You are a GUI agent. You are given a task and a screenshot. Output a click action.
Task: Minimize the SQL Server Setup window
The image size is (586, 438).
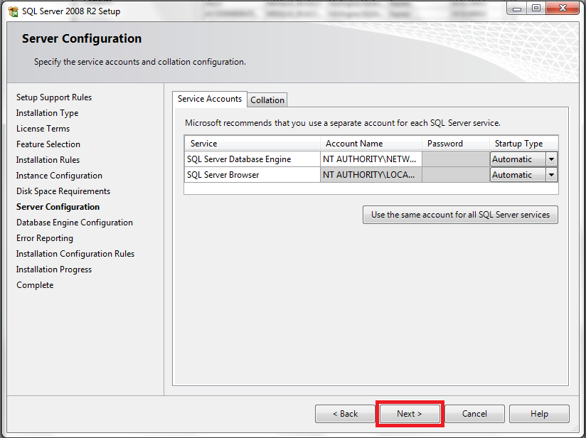(517, 9)
